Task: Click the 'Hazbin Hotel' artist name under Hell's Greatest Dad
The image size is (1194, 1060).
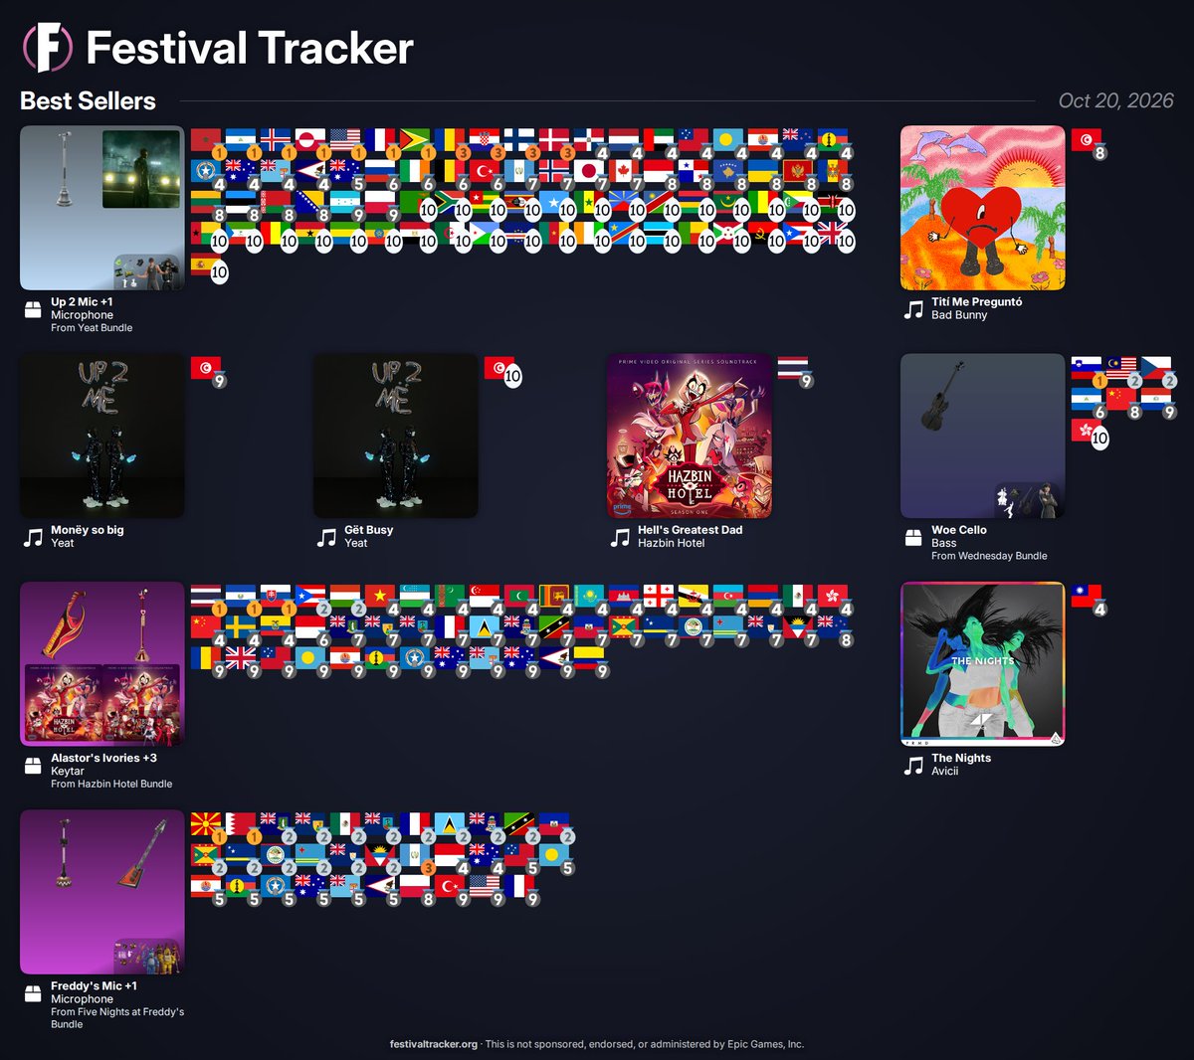Action: (x=672, y=543)
